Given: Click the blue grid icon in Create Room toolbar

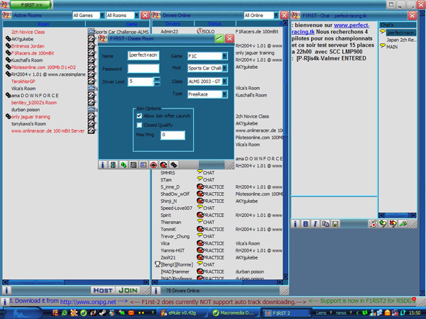Looking at the screenshot, I should 143,164.
